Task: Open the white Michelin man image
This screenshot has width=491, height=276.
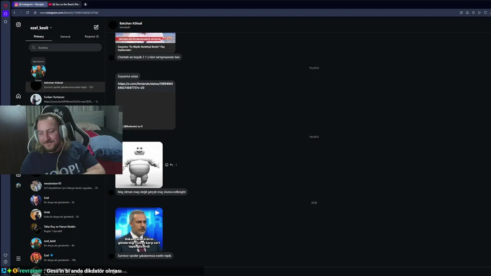Action: pyautogui.click(x=139, y=165)
